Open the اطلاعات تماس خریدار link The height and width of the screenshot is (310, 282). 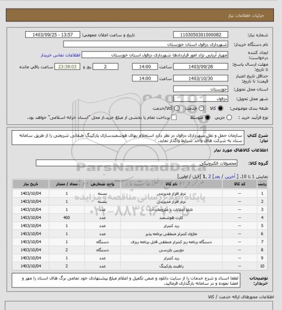click(x=60, y=55)
